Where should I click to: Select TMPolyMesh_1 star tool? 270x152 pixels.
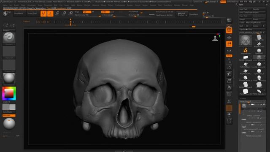click(x=246, y=64)
